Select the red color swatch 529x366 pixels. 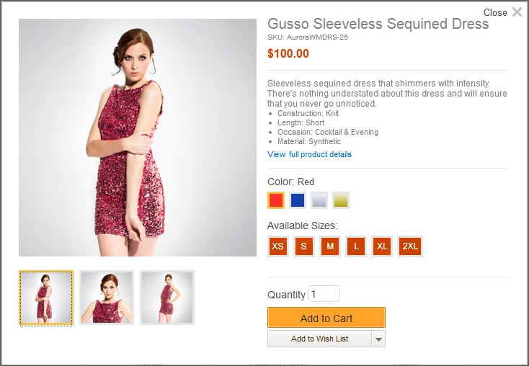276,200
